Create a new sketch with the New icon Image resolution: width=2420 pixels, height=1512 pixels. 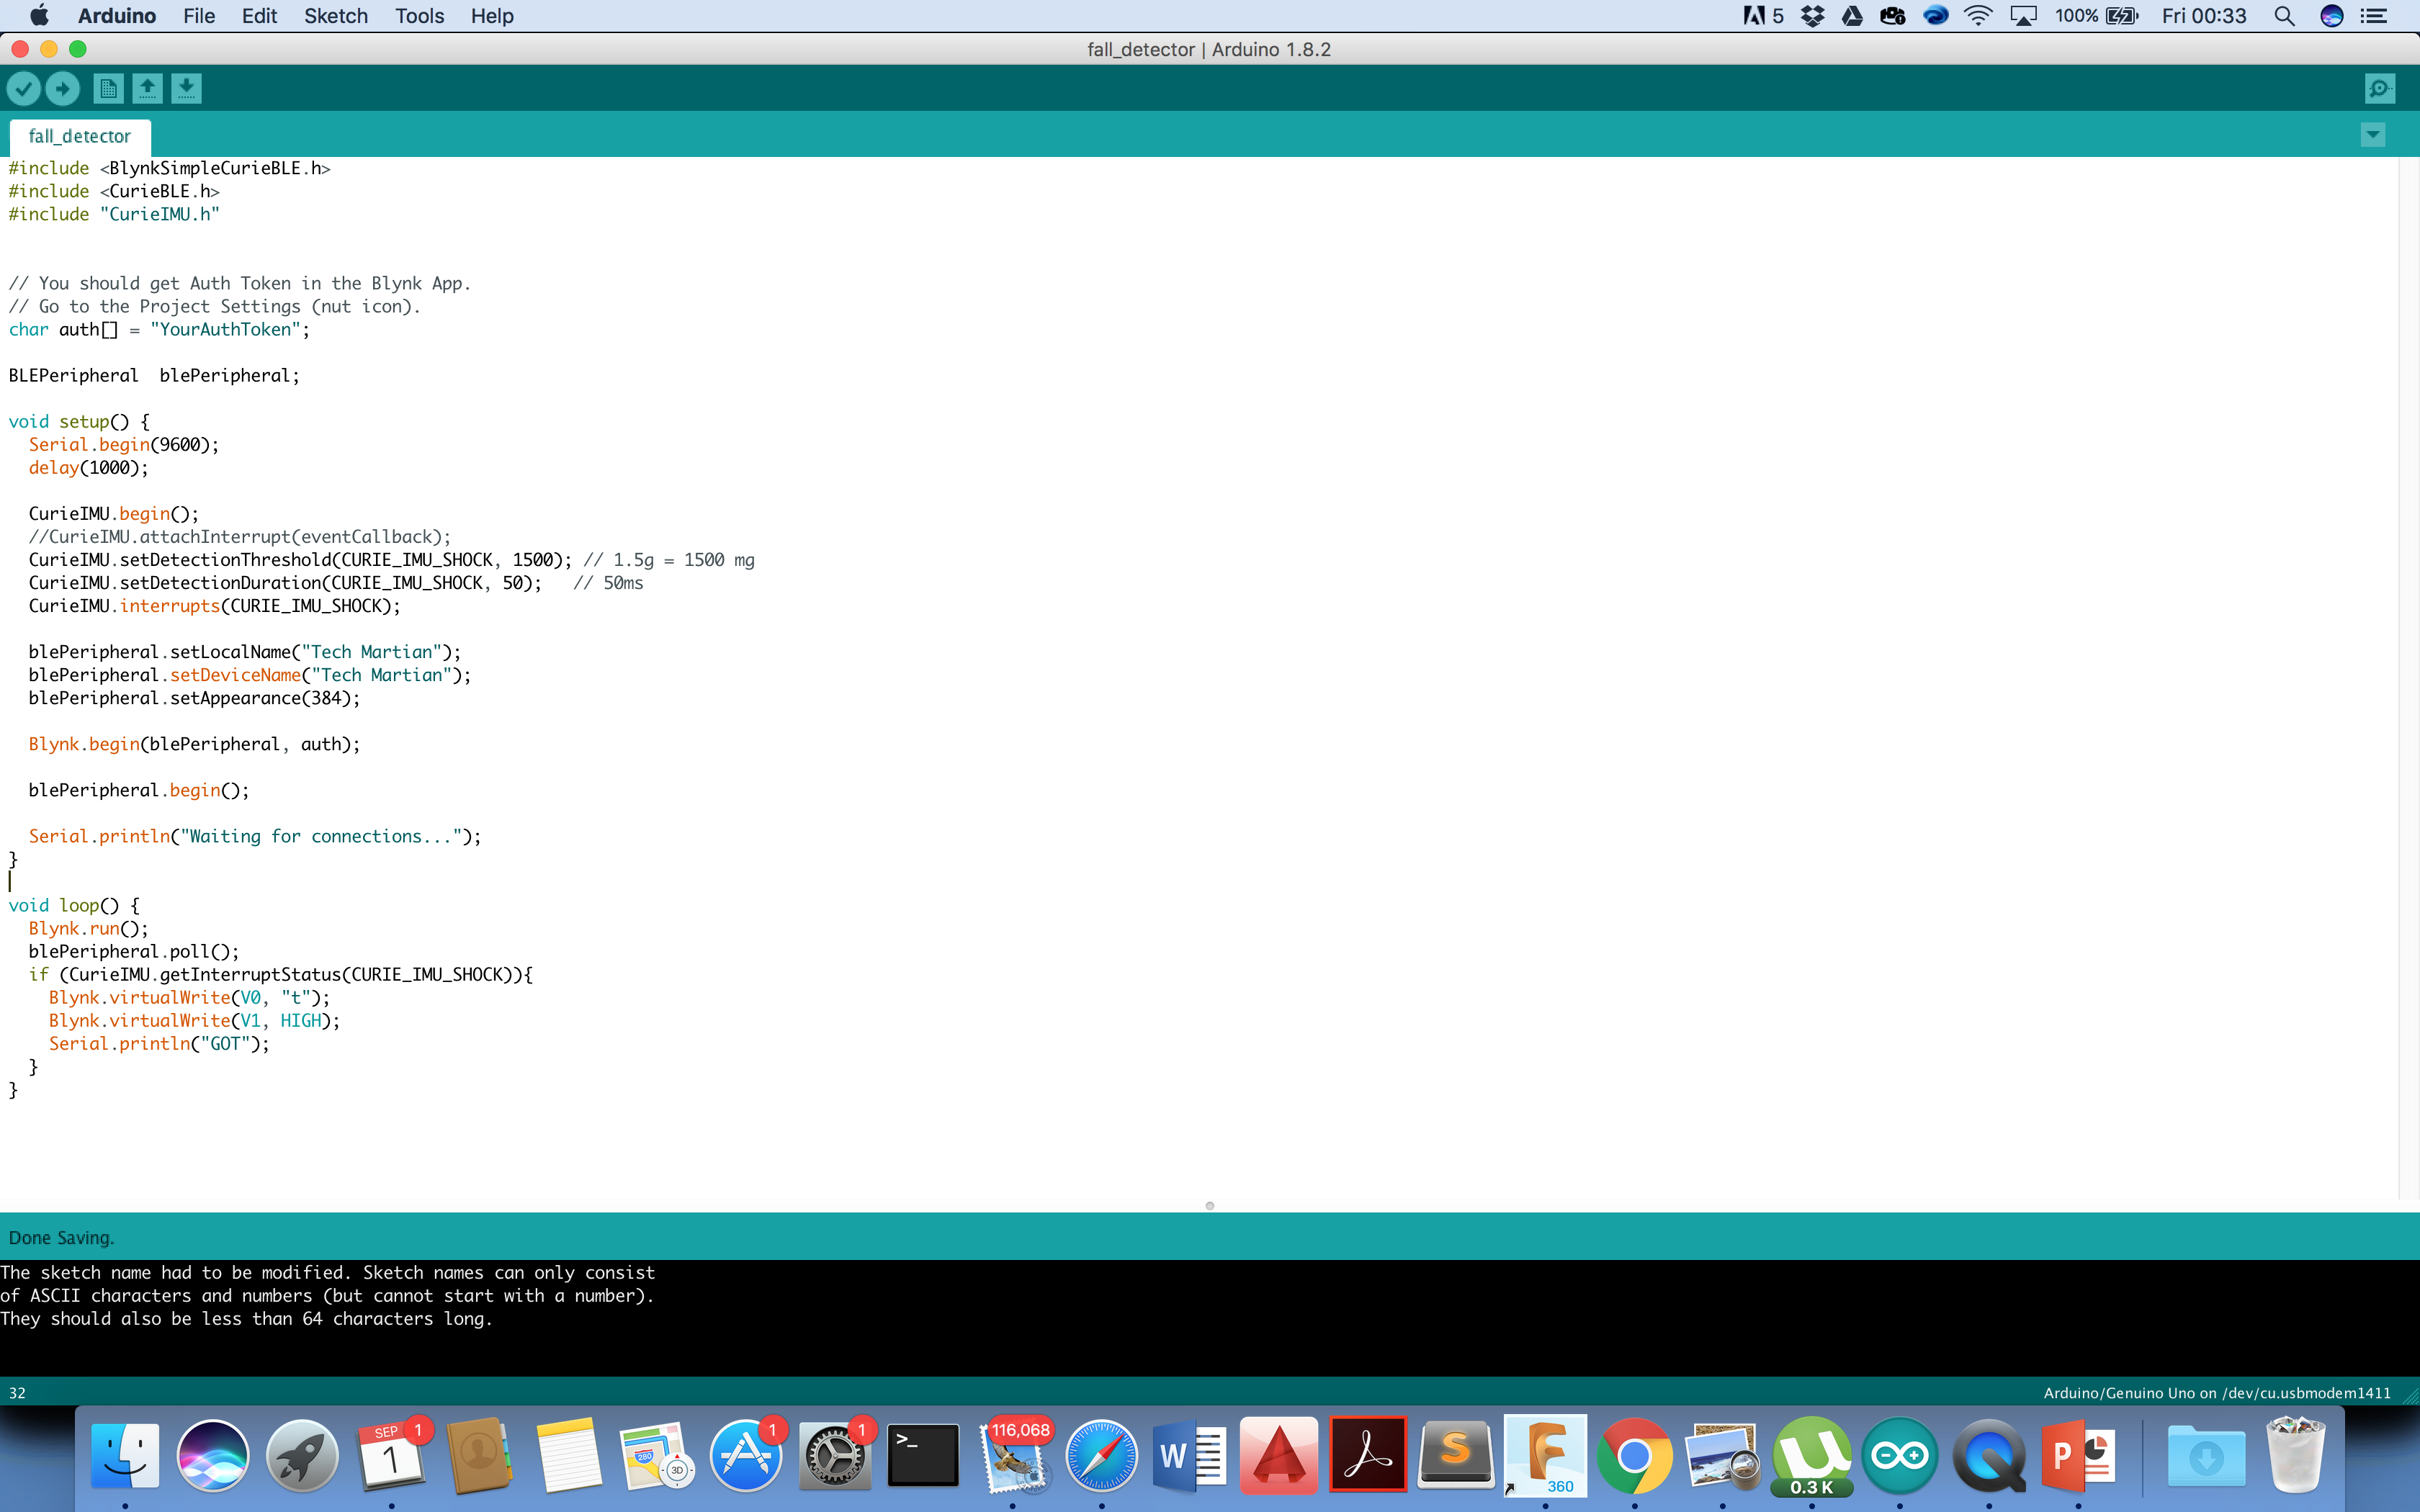click(108, 89)
